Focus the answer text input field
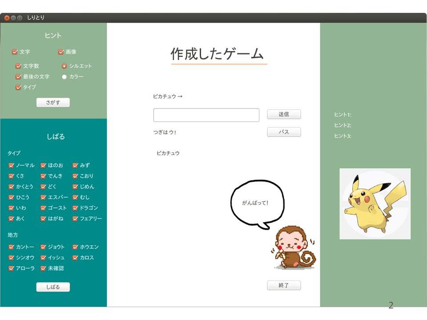 206,115
